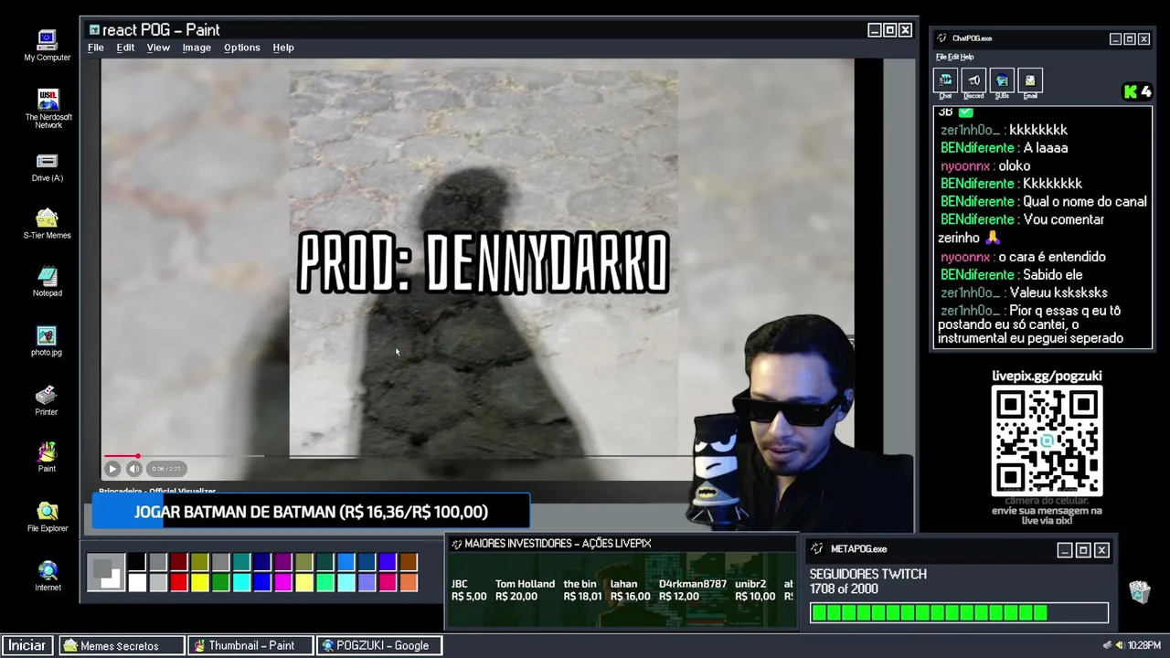Play the video in the player
Viewport: 1170px width, 658px height.
tap(112, 469)
